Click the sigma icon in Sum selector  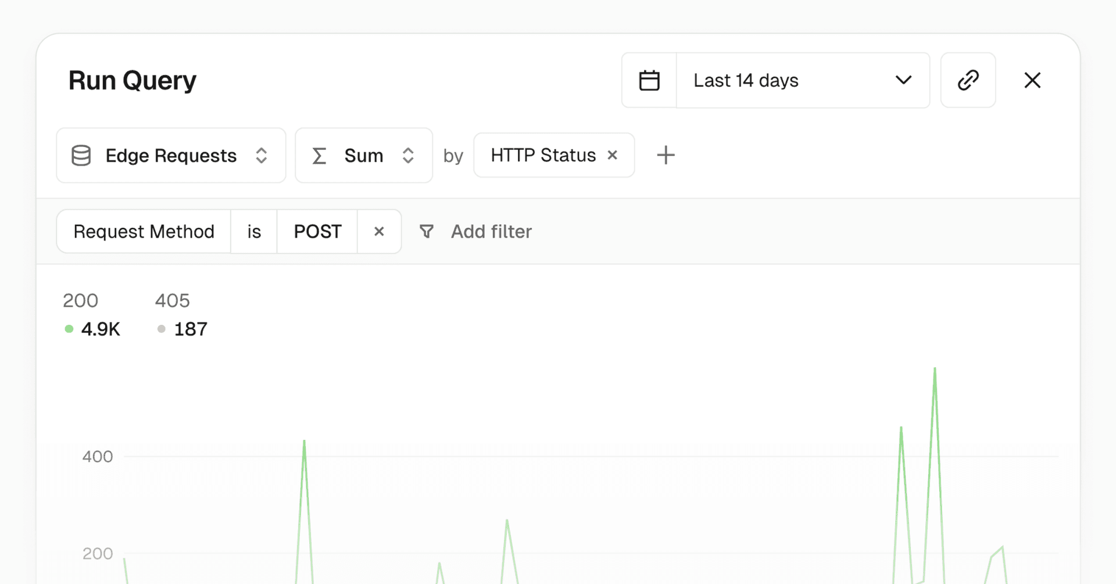pyautogui.click(x=319, y=156)
